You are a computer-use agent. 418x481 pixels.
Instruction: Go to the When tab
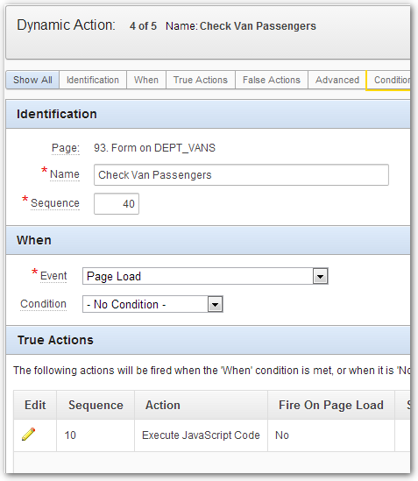click(146, 80)
